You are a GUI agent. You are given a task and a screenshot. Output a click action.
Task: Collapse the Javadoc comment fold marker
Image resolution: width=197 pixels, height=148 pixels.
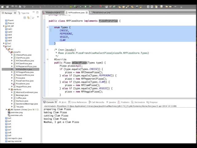pyautogui.click(x=48, y=50)
